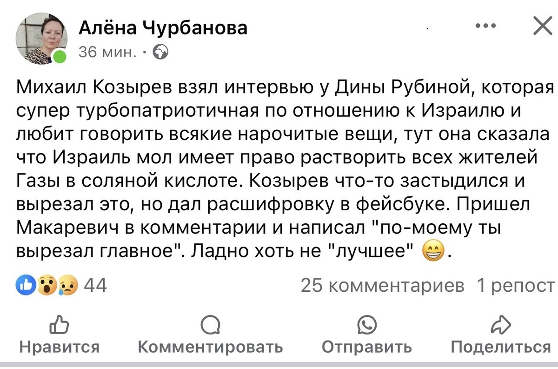The image size is (558, 369).
Task: Click Алёна Чурбанова's profile picture
Action: point(42,37)
